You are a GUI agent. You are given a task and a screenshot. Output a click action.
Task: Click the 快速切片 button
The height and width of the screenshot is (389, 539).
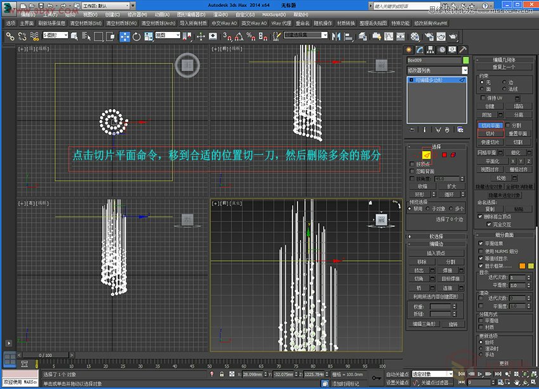click(x=491, y=142)
